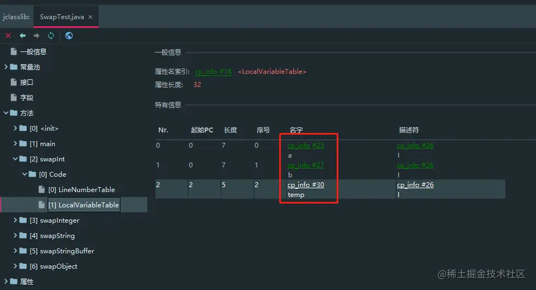
Task: Click the folder icon of [0] <init>
Action: click(23, 128)
